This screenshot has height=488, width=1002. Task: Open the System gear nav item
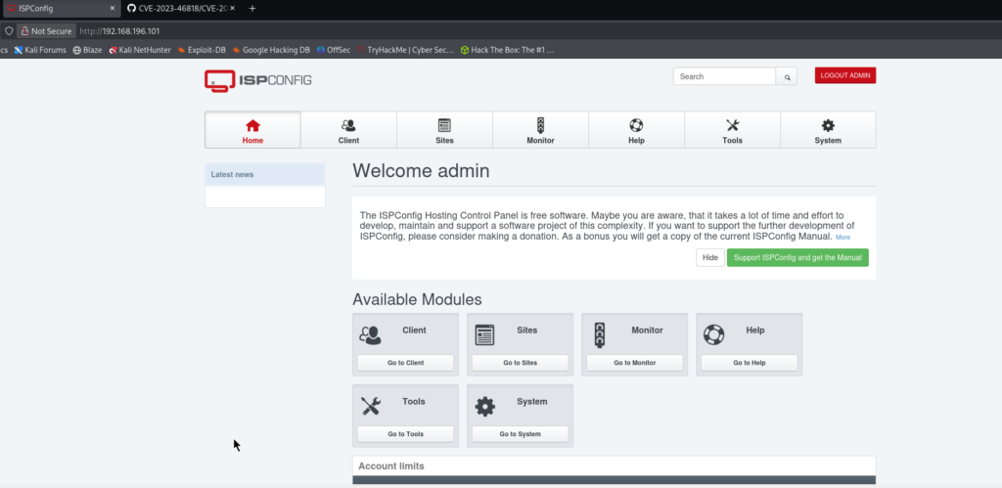pyautogui.click(x=828, y=130)
